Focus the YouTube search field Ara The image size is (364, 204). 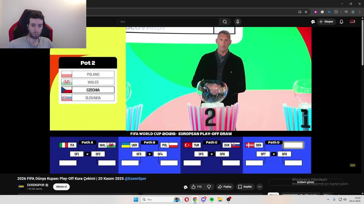point(168,22)
